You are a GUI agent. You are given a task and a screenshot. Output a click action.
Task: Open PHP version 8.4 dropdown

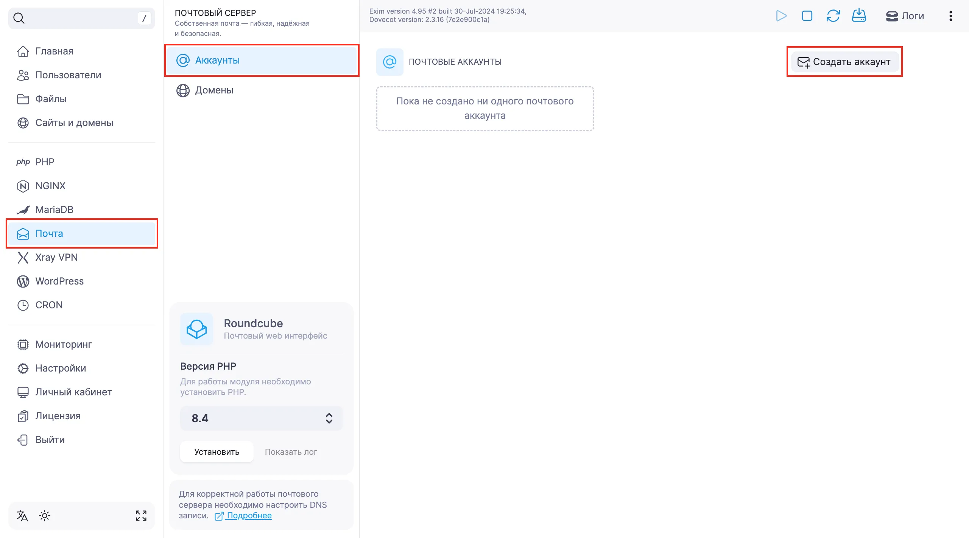click(261, 418)
